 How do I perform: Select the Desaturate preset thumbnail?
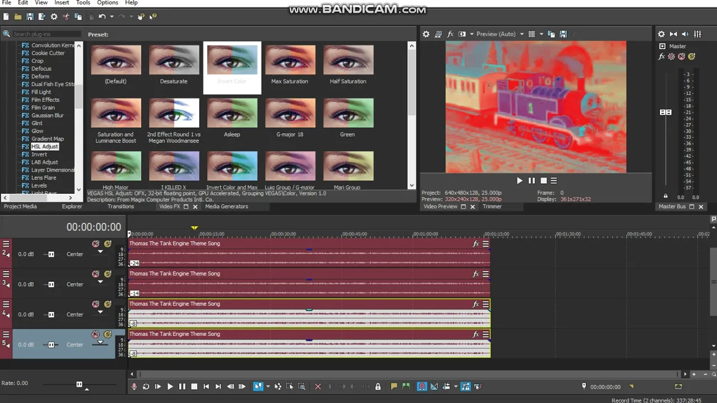coord(174,60)
